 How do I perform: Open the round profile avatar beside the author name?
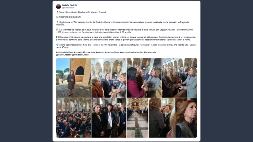click(x=58, y=6)
